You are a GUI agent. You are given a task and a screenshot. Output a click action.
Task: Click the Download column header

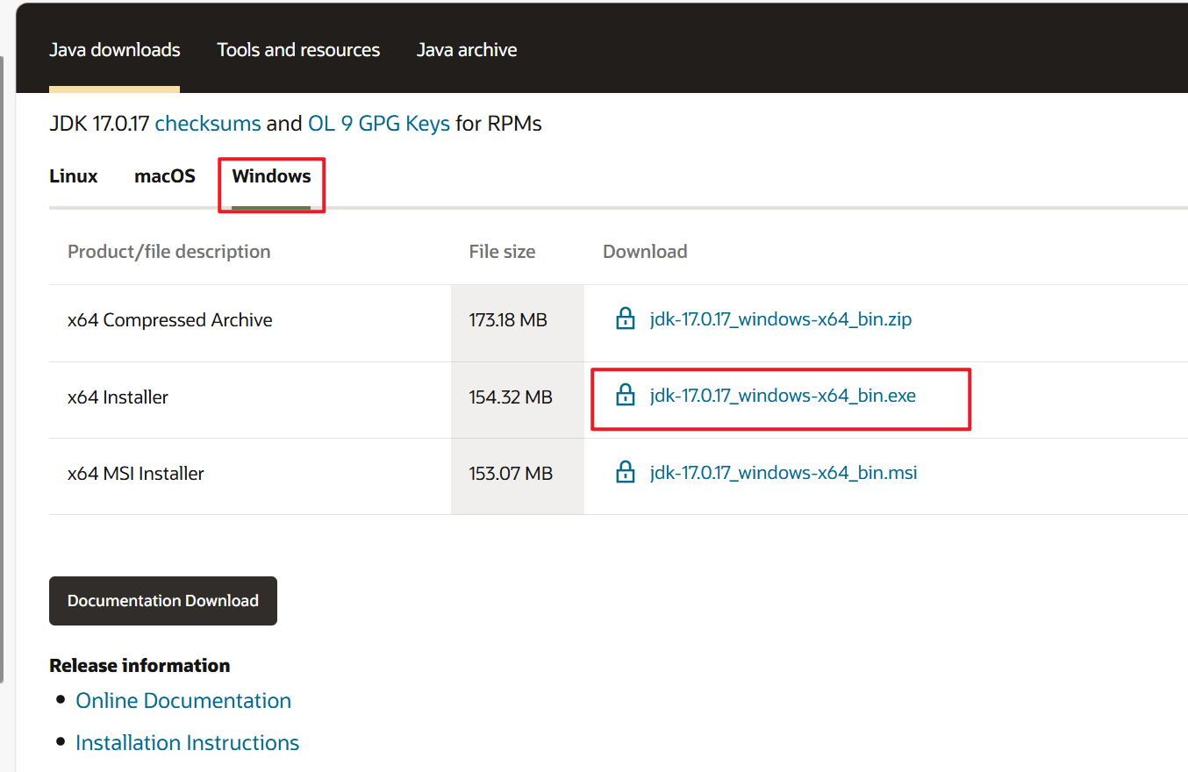(x=645, y=252)
